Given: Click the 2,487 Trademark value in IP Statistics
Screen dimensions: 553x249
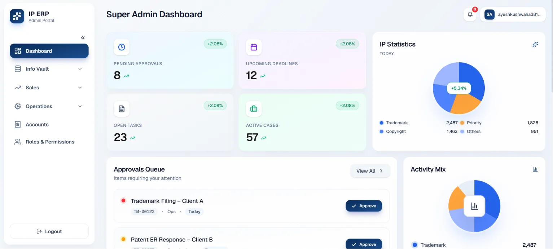Looking at the screenshot, I should click(x=452, y=123).
